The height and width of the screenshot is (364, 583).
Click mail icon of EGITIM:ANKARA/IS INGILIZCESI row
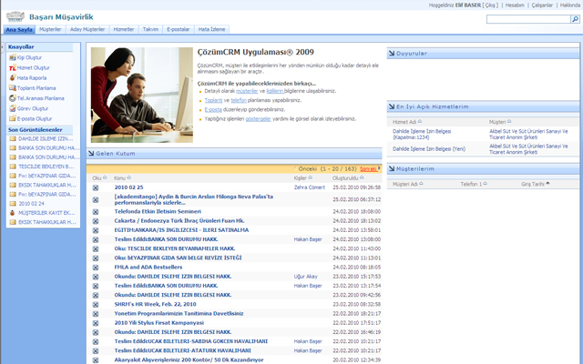click(96, 230)
